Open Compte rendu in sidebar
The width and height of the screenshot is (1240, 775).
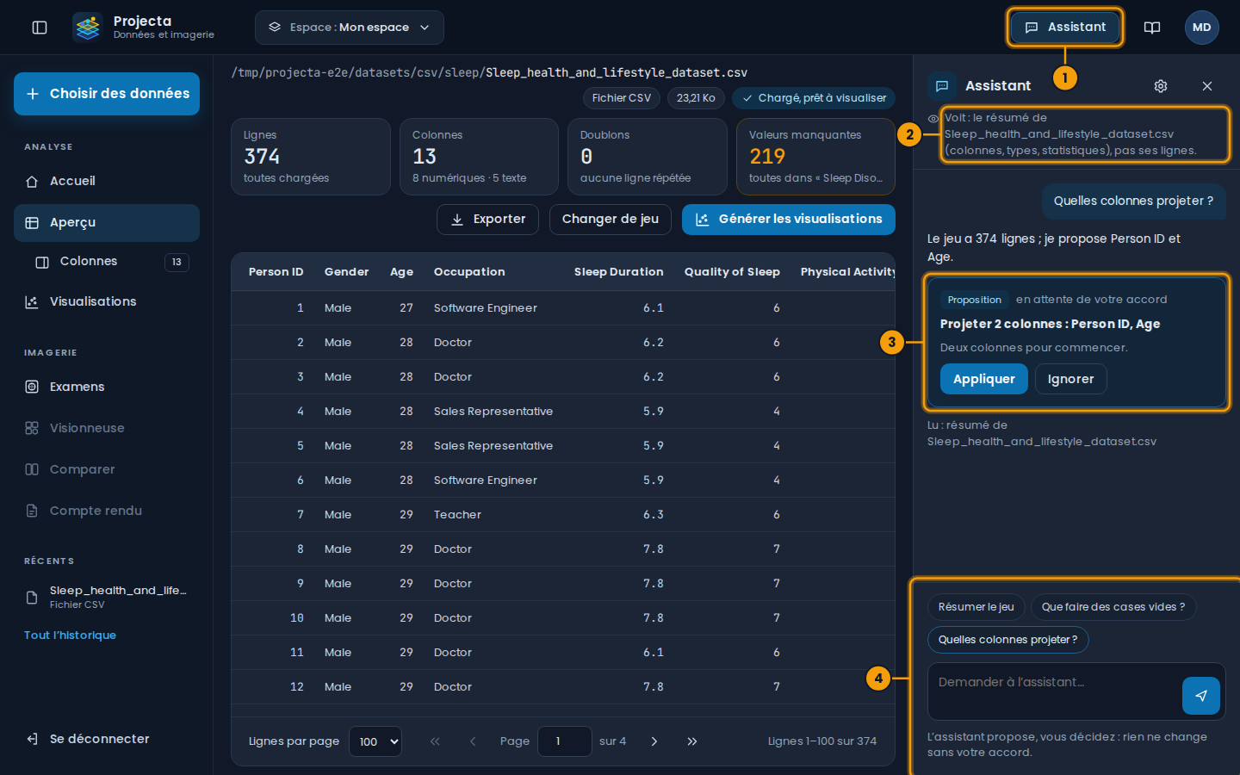pyautogui.click(x=107, y=511)
